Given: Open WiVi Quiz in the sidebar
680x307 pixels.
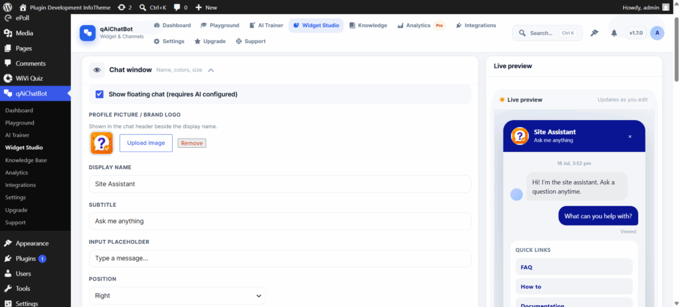Looking at the screenshot, I should [29, 78].
